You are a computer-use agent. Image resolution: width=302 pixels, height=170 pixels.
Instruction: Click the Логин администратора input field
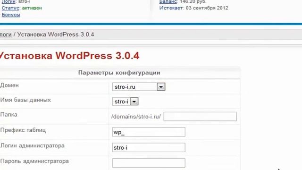point(149,147)
